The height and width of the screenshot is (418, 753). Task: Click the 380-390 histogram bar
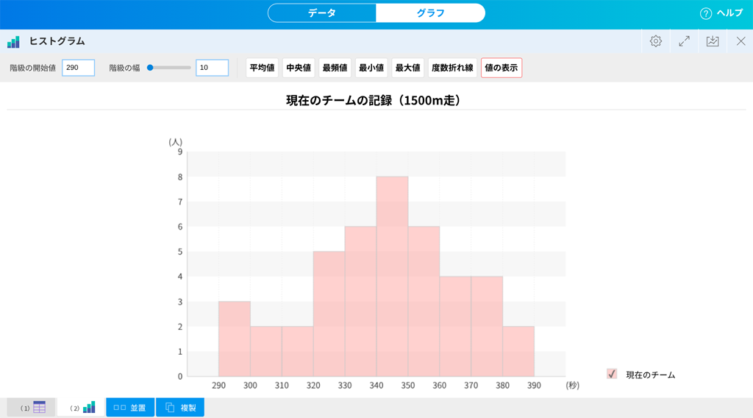pos(518,351)
